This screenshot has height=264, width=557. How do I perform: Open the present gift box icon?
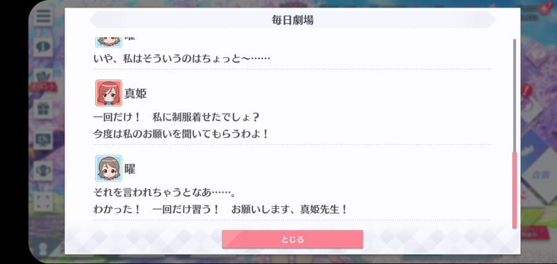pyautogui.click(x=44, y=109)
